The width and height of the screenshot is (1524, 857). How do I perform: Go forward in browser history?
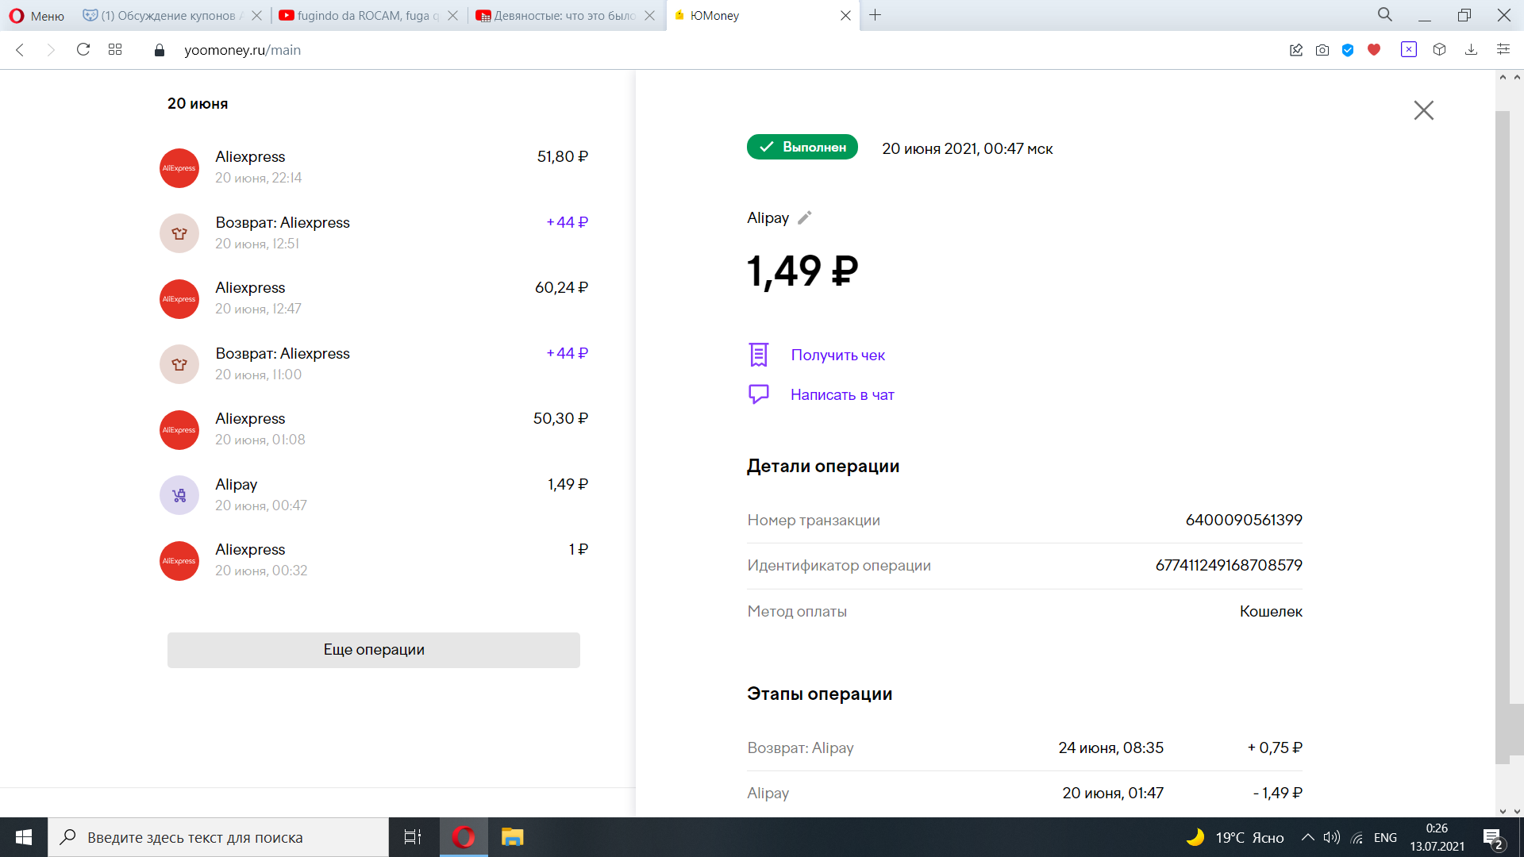[x=51, y=50]
